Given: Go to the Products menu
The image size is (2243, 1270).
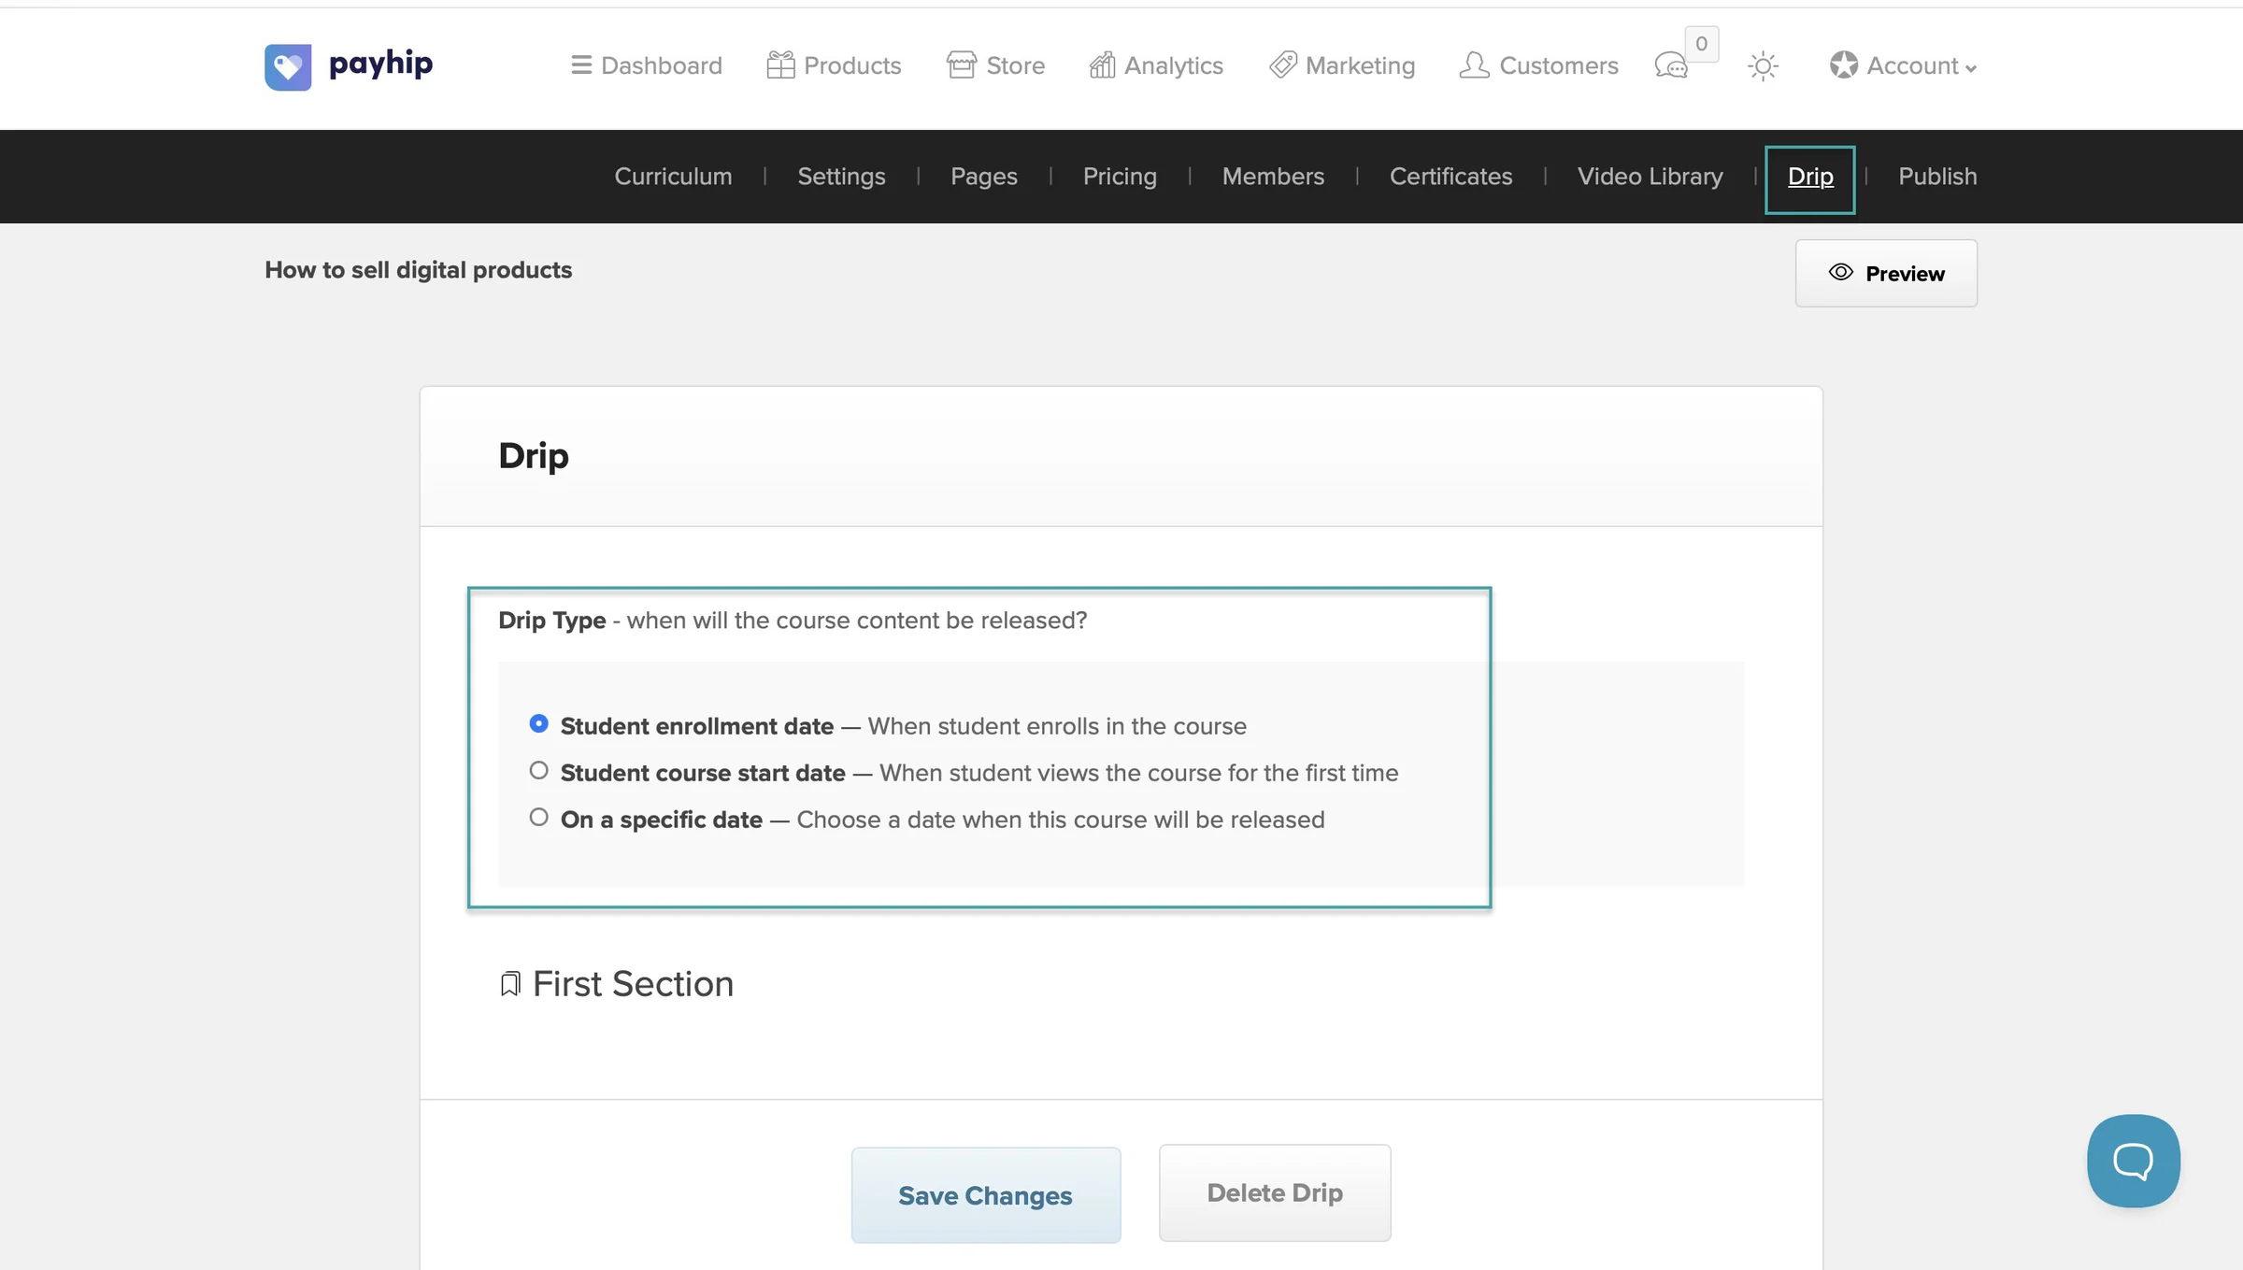Looking at the screenshot, I should point(834,65).
